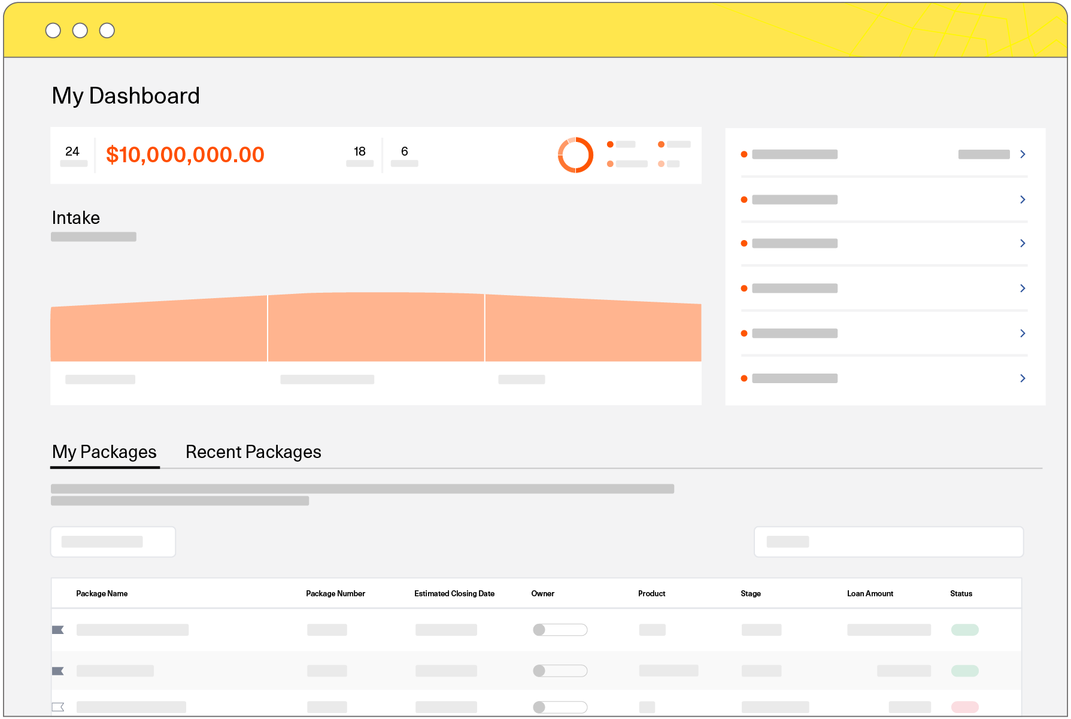1071x719 pixels.
Task: Click the search field above the packages table
Action: coord(888,542)
